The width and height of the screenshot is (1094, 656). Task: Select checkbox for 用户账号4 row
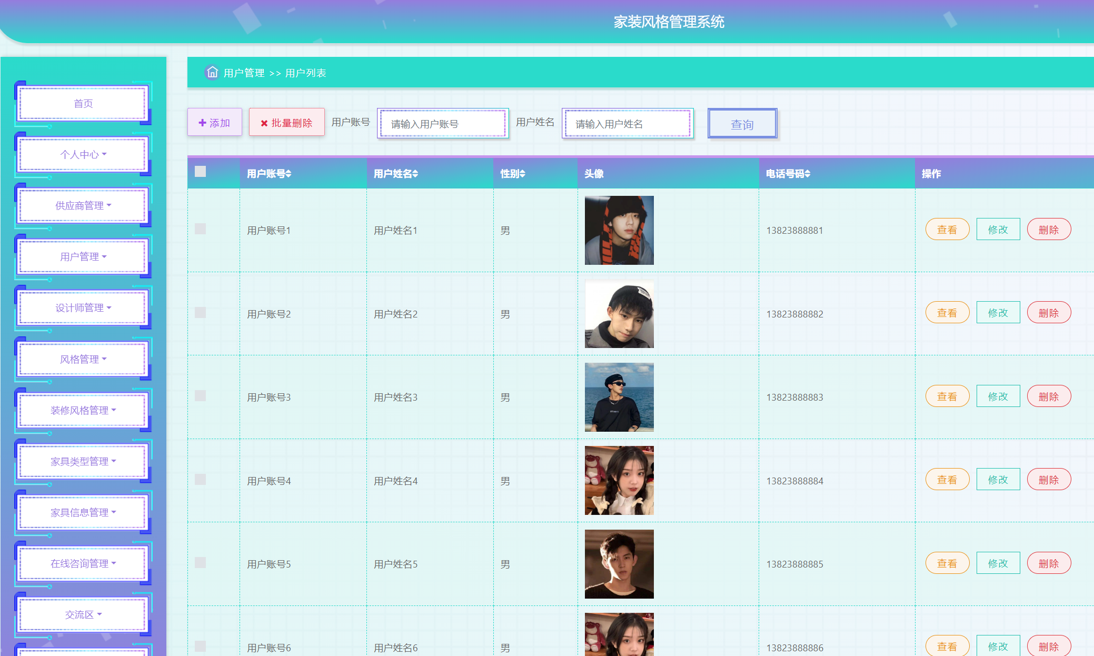tap(201, 480)
